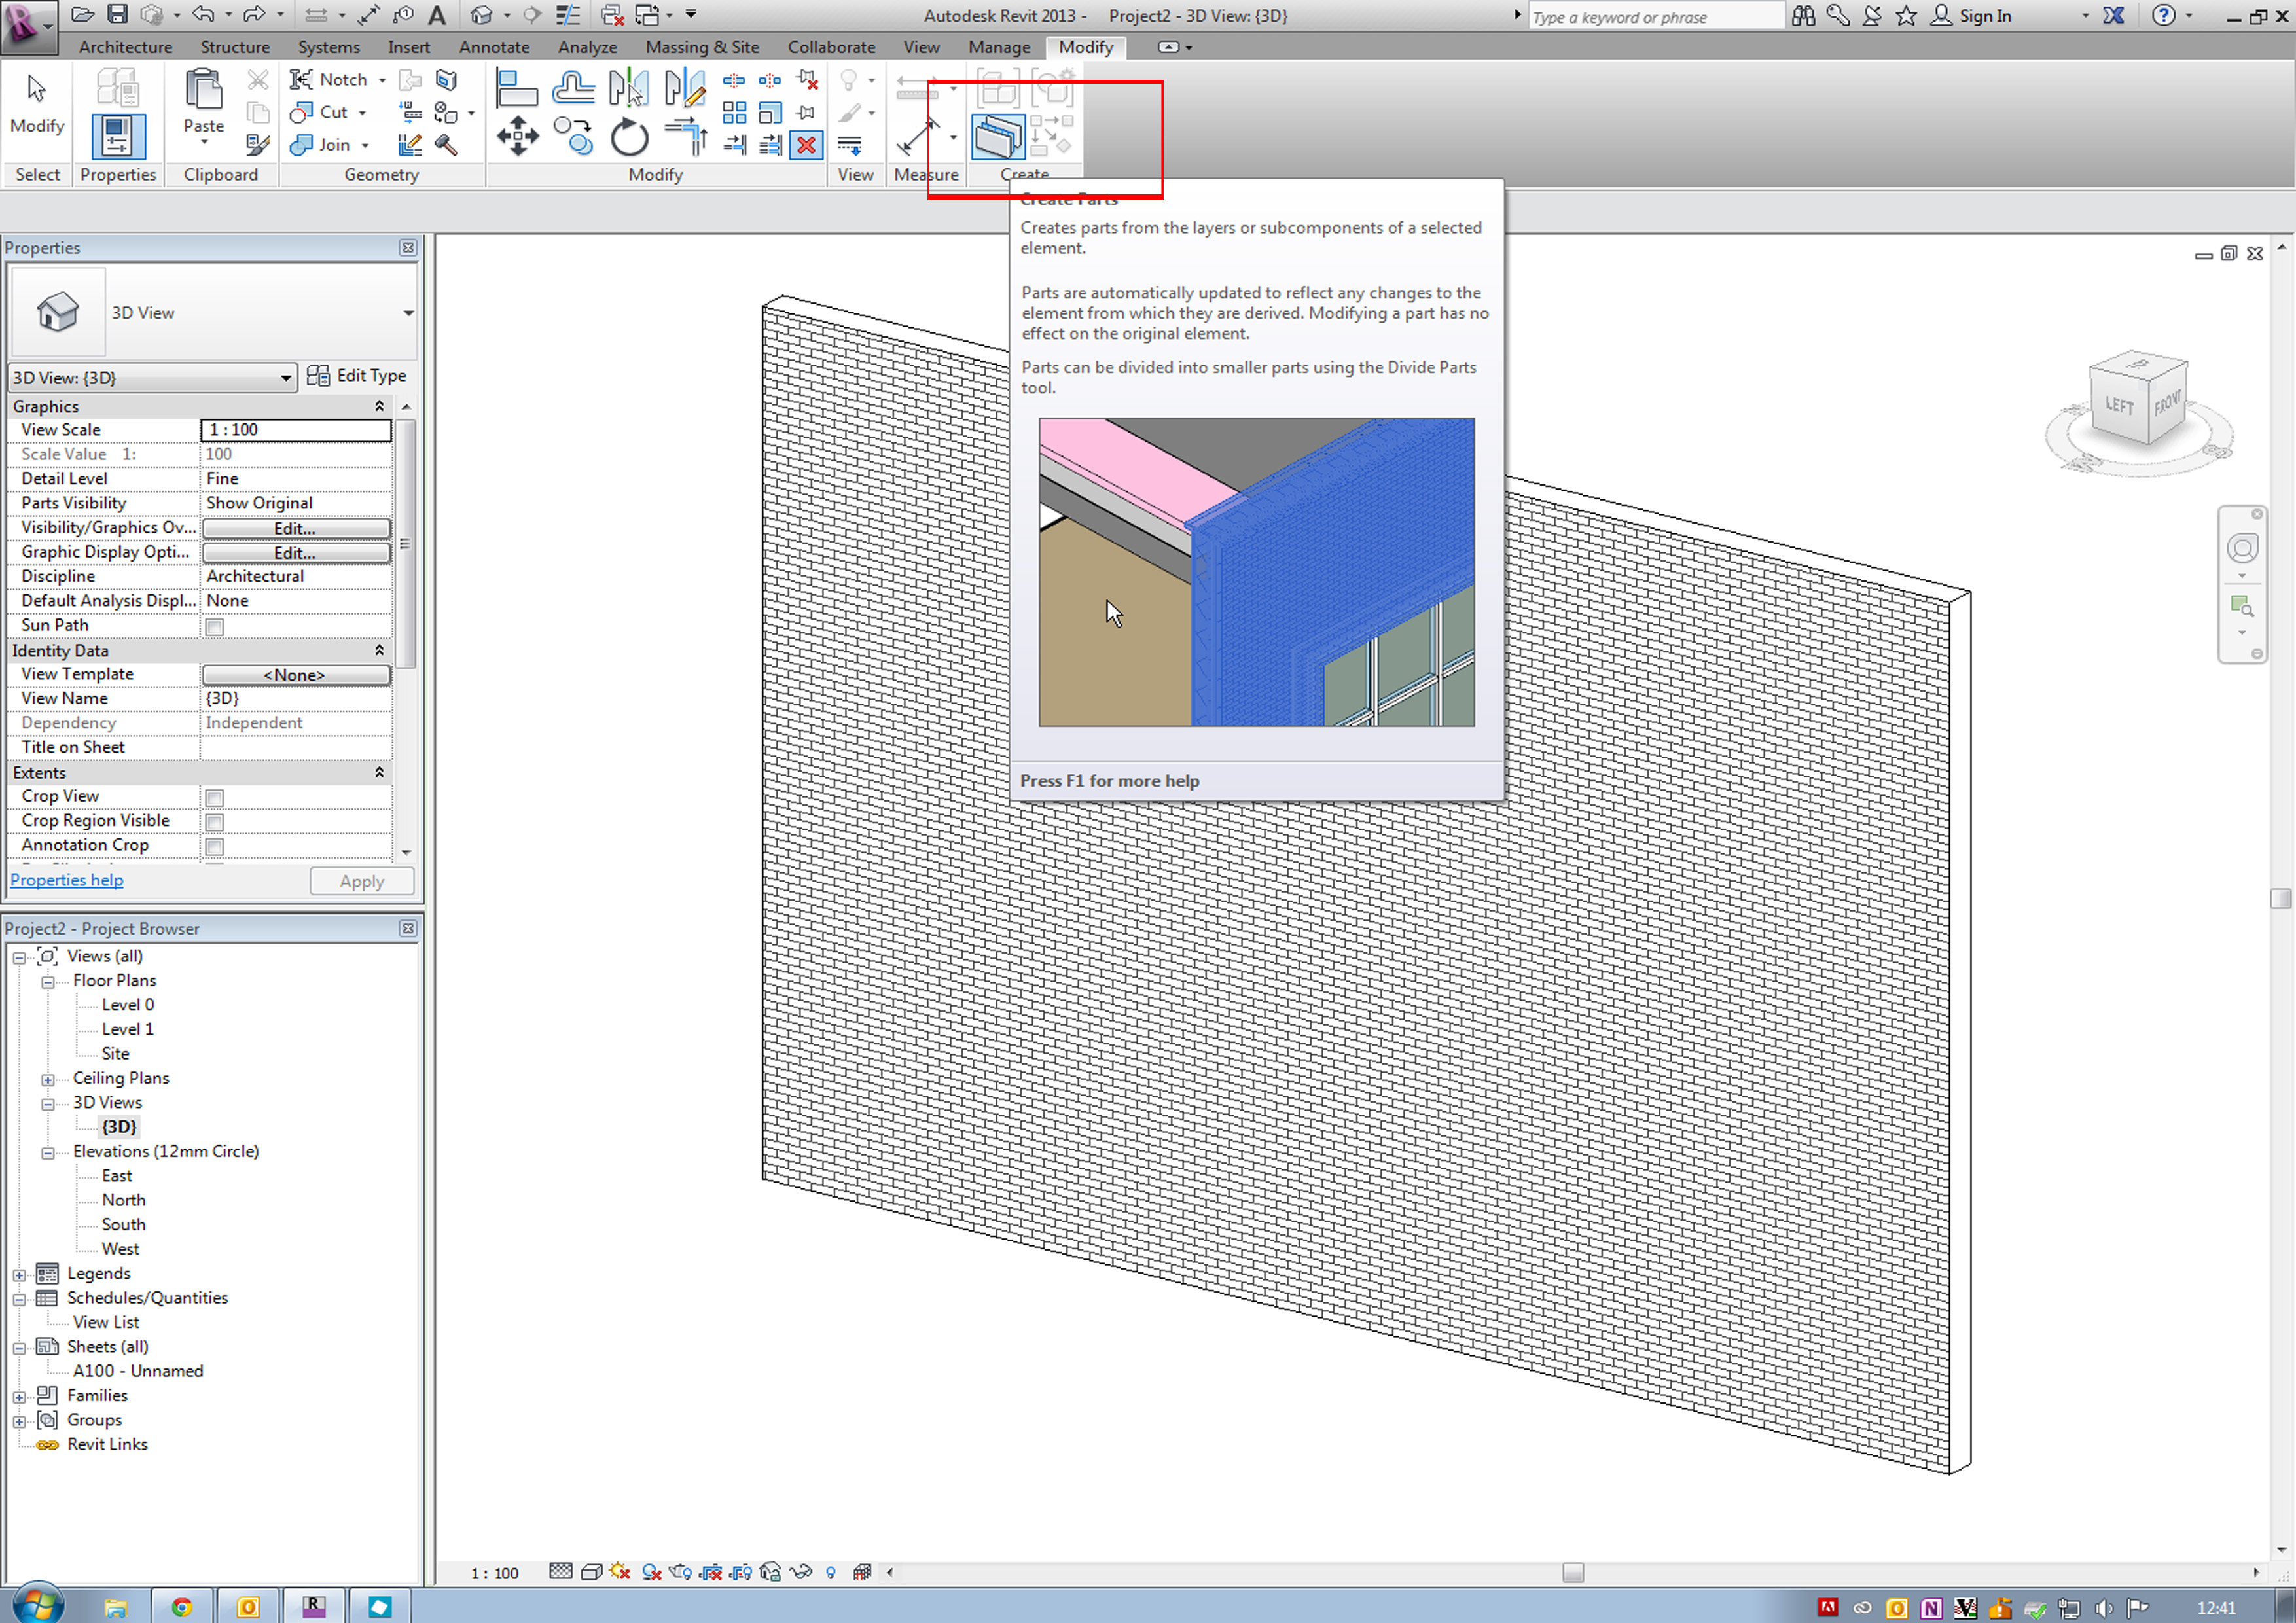Screen dimensions: 2296x1623
Task: Enable the Sun Path checkbox
Action: (214, 627)
